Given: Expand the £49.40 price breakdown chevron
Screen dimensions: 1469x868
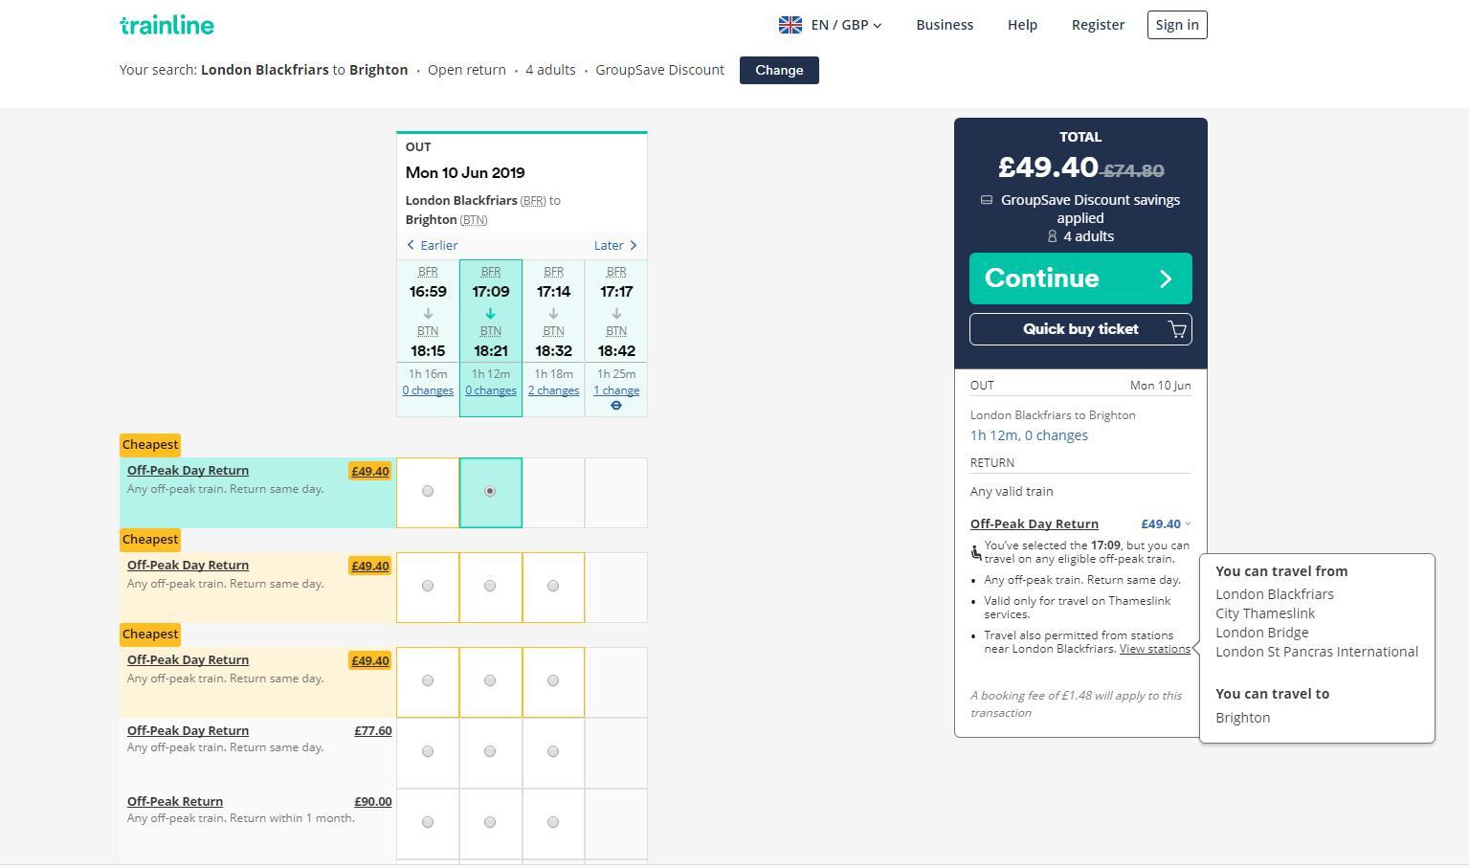Looking at the screenshot, I should point(1188,523).
